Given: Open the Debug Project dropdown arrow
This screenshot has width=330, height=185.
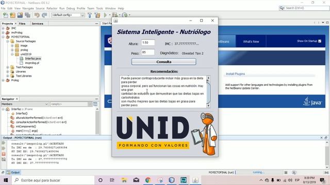Looking at the screenshot, I should [120, 15].
